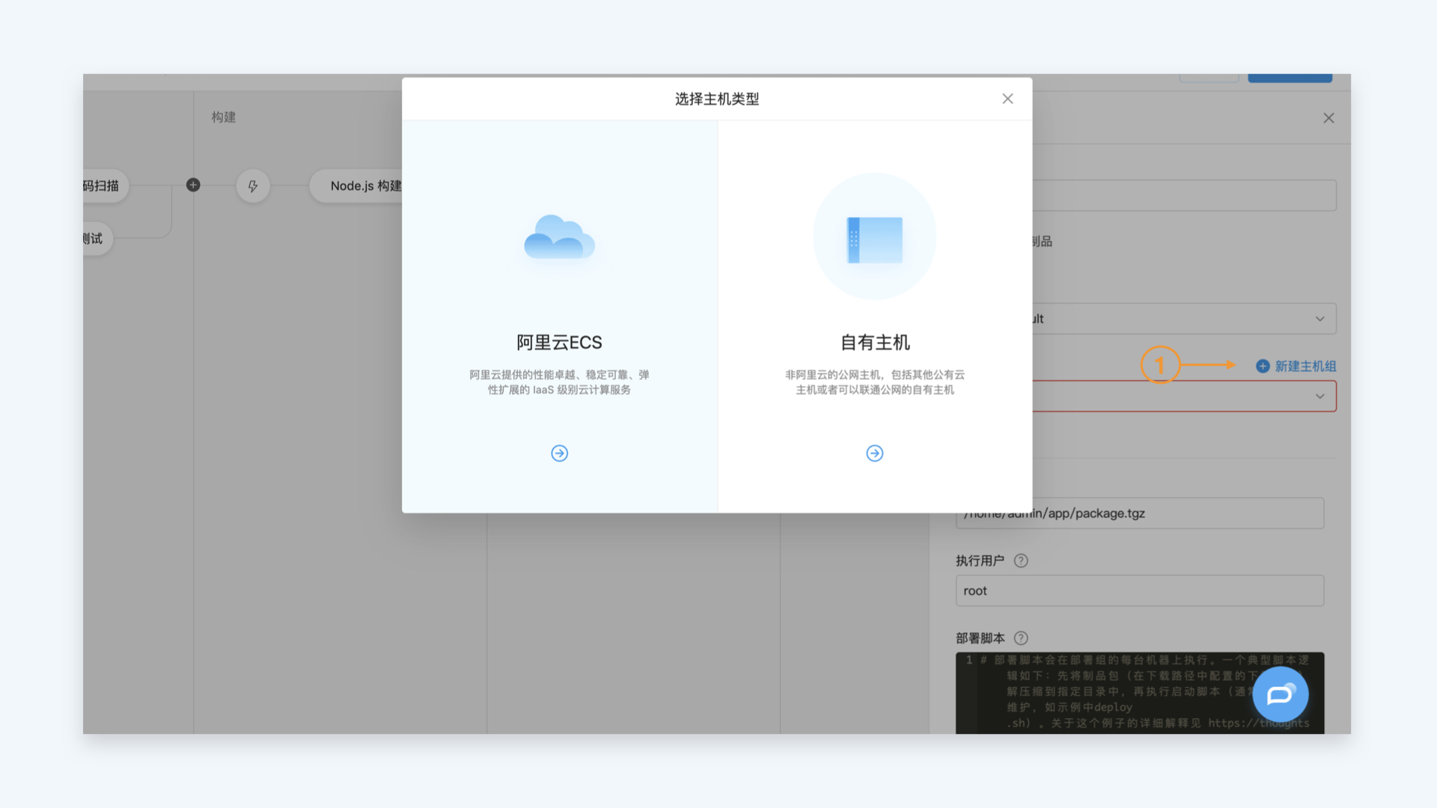Click the 阿里云ECS title text
This screenshot has width=1437, height=808.
(x=559, y=343)
